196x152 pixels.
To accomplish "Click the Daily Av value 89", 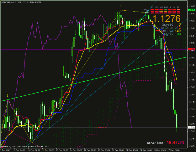I will [179, 34].
